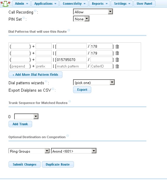Open the trunk sequence 0 dropdown
The image size is (167, 180).
pyautogui.click(x=26, y=117)
